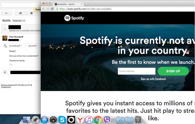The height and width of the screenshot is (124, 195).
Task: Follow the Sign up with Facebook link
Action: (x=153, y=79)
